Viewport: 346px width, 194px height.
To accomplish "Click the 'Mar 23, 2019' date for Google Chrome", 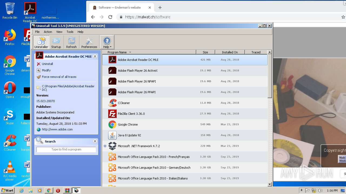I will [x=230, y=124].
